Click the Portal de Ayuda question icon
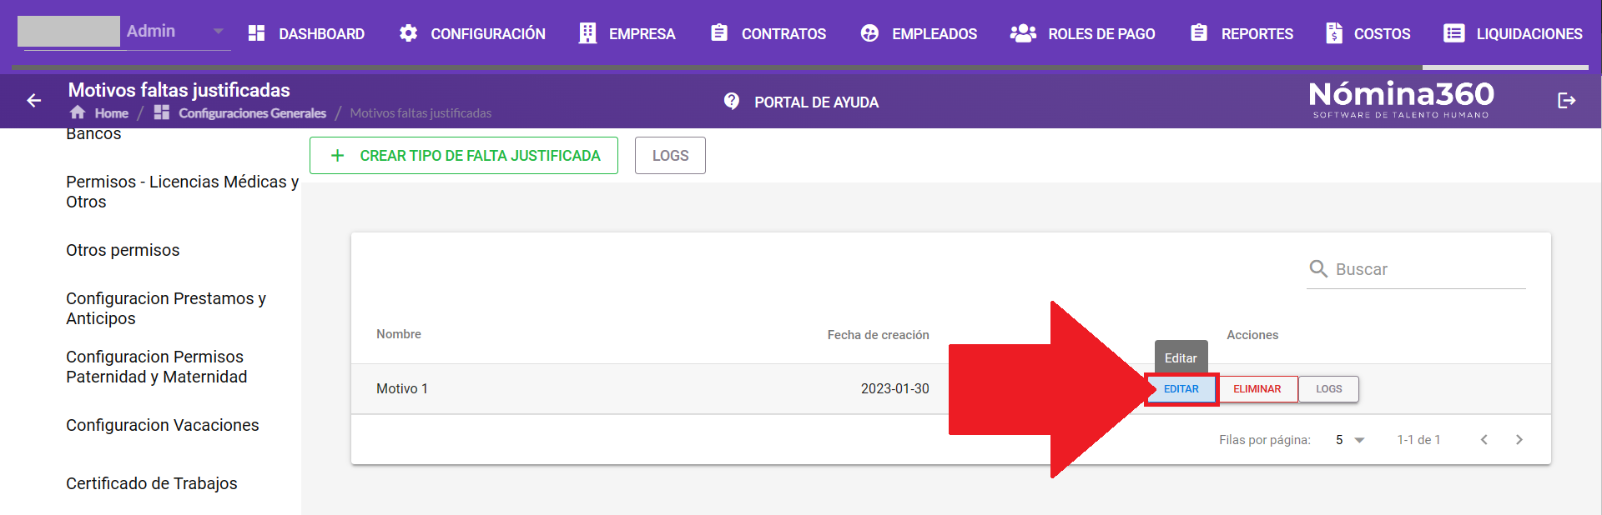This screenshot has height=515, width=1602. click(732, 102)
